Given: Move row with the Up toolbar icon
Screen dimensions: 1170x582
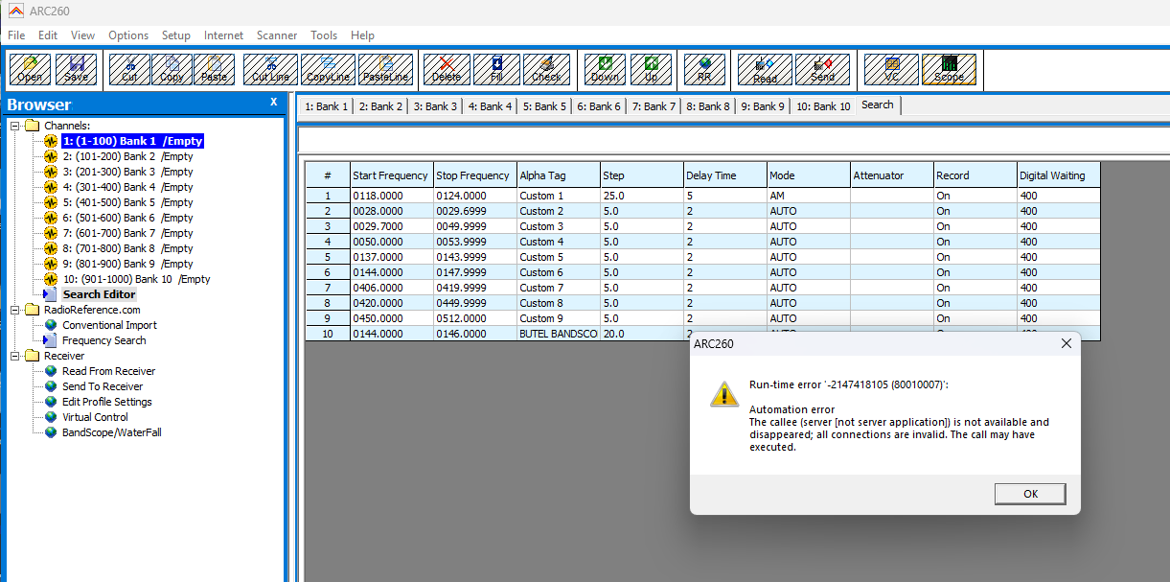Looking at the screenshot, I should point(651,69).
